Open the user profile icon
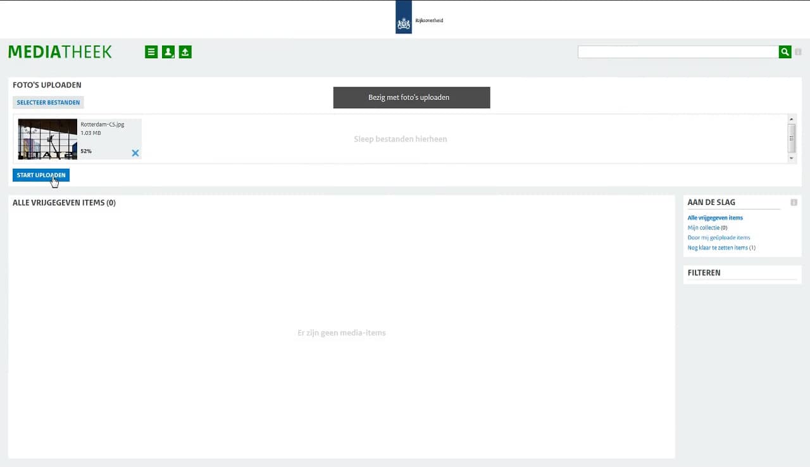 [168, 52]
